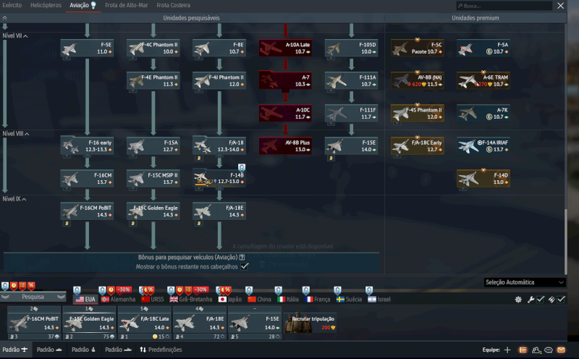Image resolution: width=579 pixels, height=359 pixels.
Task: Expand the Pesquisa research panel toggle
Action: point(33,297)
